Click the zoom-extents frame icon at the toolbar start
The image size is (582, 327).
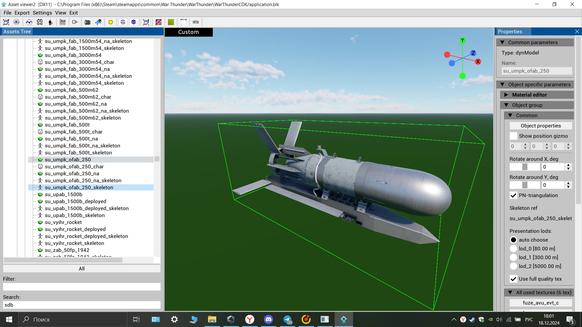click(6, 22)
